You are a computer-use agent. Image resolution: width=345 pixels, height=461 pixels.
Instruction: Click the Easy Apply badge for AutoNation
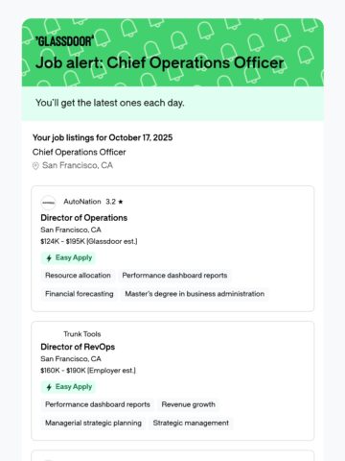click(68, 257)
